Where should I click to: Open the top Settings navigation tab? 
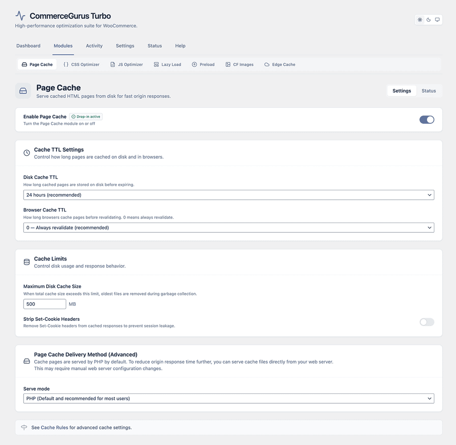(125, 46)
